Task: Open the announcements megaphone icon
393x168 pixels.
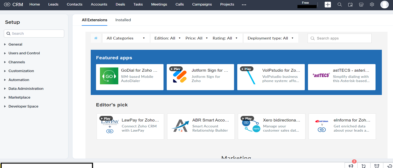Action: pos(351,166)
